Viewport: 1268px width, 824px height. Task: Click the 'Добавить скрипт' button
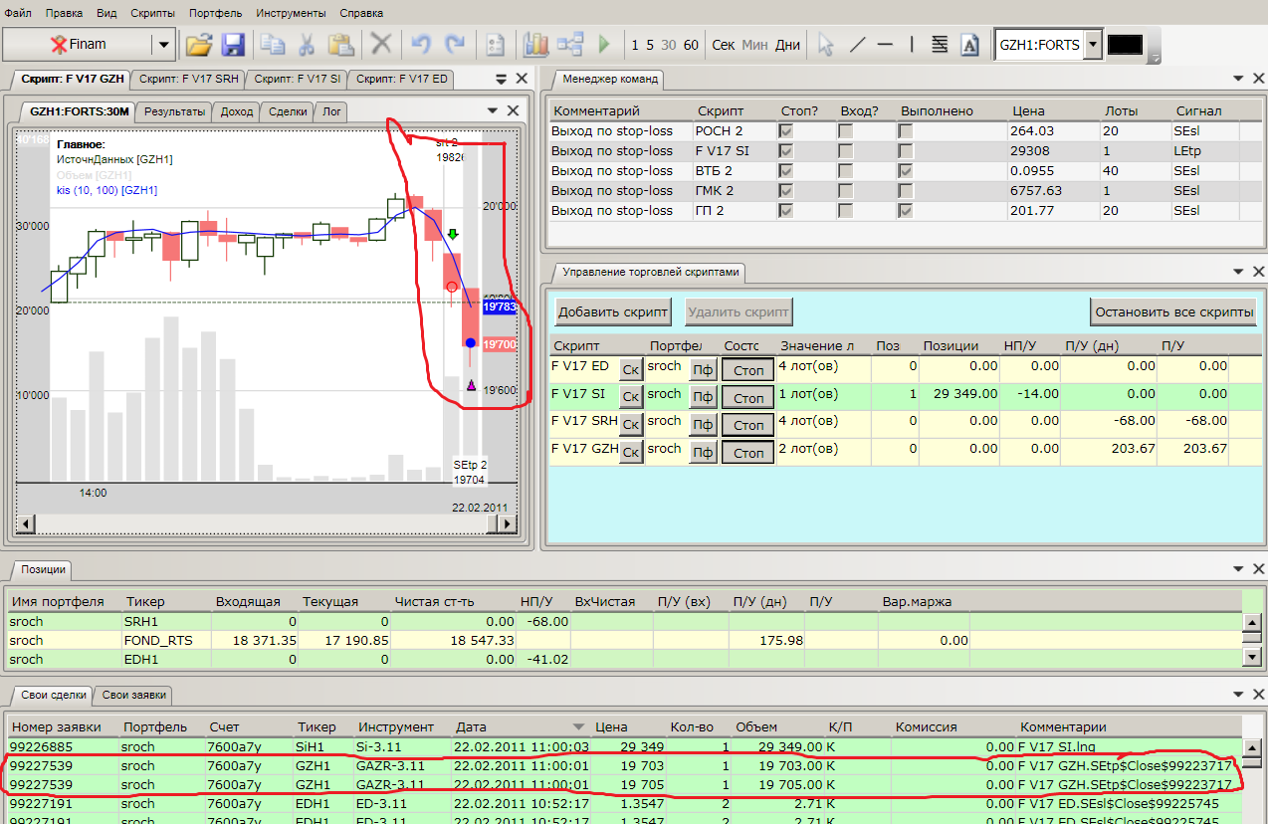tap(612, 311)
